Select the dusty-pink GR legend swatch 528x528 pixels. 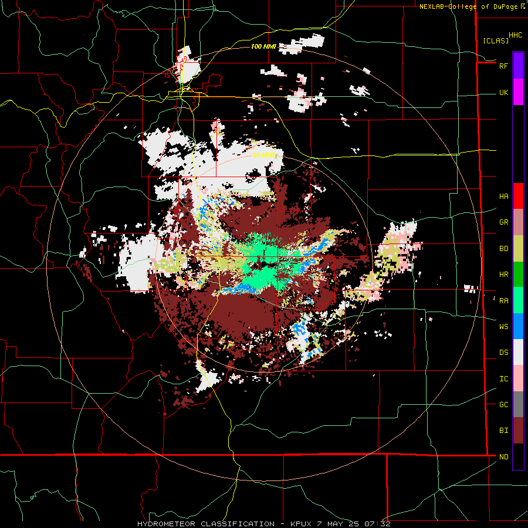coord(518,222)
